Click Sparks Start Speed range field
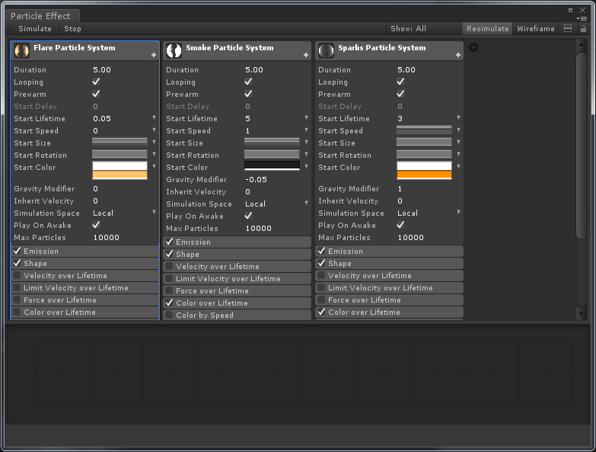 click(x=424, y=130)
